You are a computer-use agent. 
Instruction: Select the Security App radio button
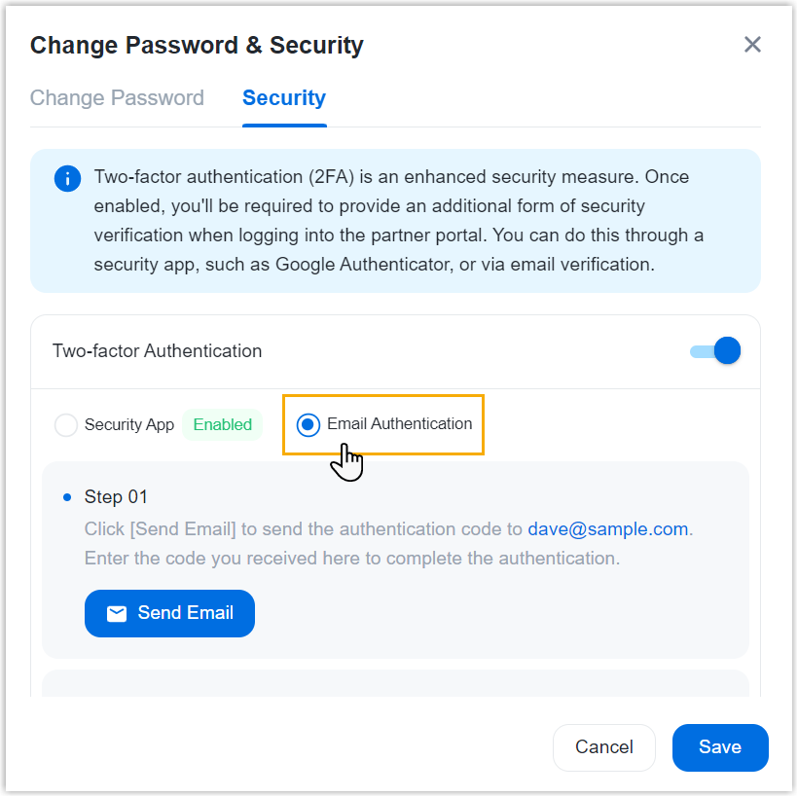point(66,425)
